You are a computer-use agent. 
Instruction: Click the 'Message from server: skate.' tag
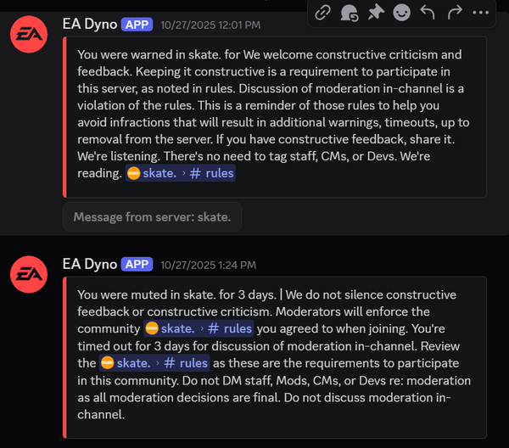[152, 216]
